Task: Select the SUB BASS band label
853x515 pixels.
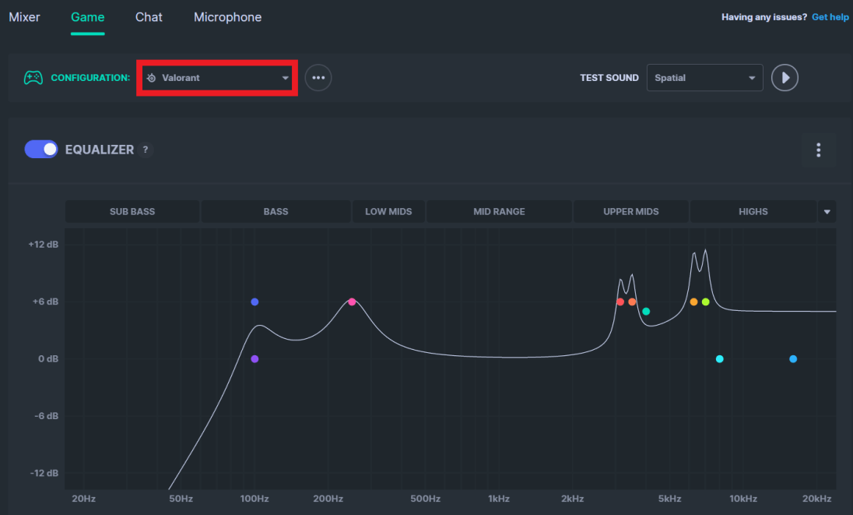Action: [x=132, y=211]
